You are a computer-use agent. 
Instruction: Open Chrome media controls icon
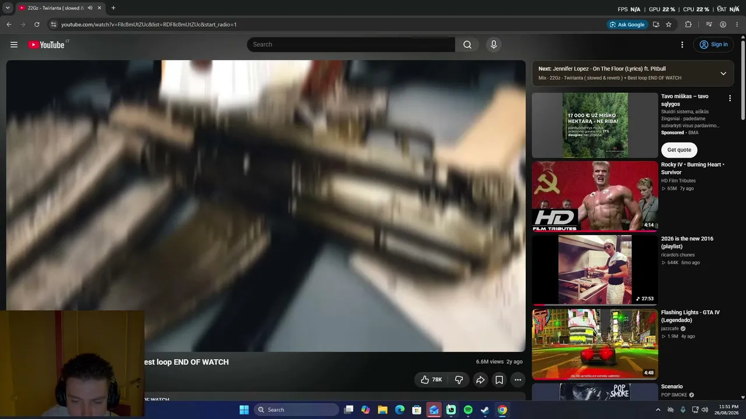pos(709,24)
